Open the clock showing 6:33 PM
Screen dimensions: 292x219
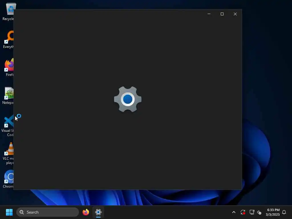pos(273,212)
